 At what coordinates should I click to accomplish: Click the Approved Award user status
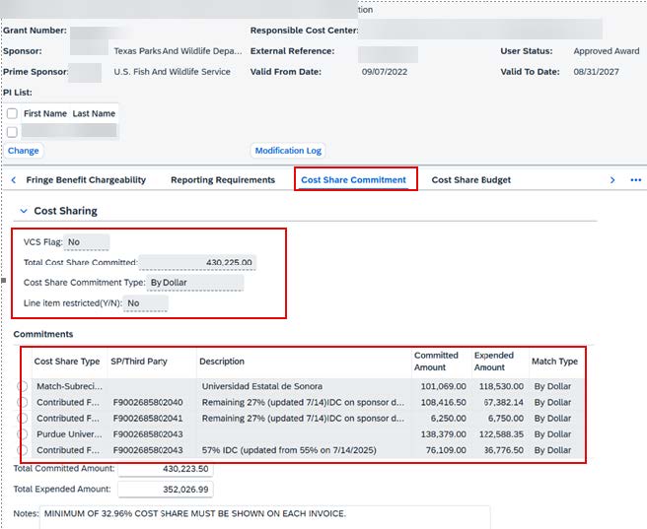click(x=607, y=51)
